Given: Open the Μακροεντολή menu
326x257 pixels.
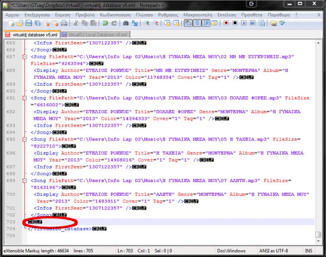Looking at the screenshot, I should 198,15.
